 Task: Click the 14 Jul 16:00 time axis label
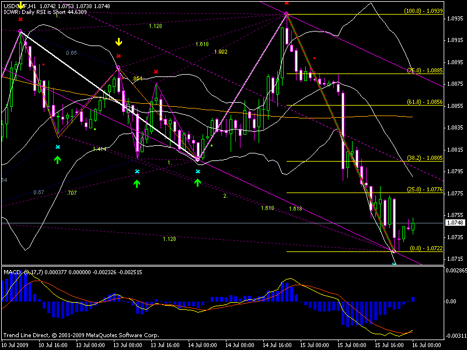pos(279,344)
